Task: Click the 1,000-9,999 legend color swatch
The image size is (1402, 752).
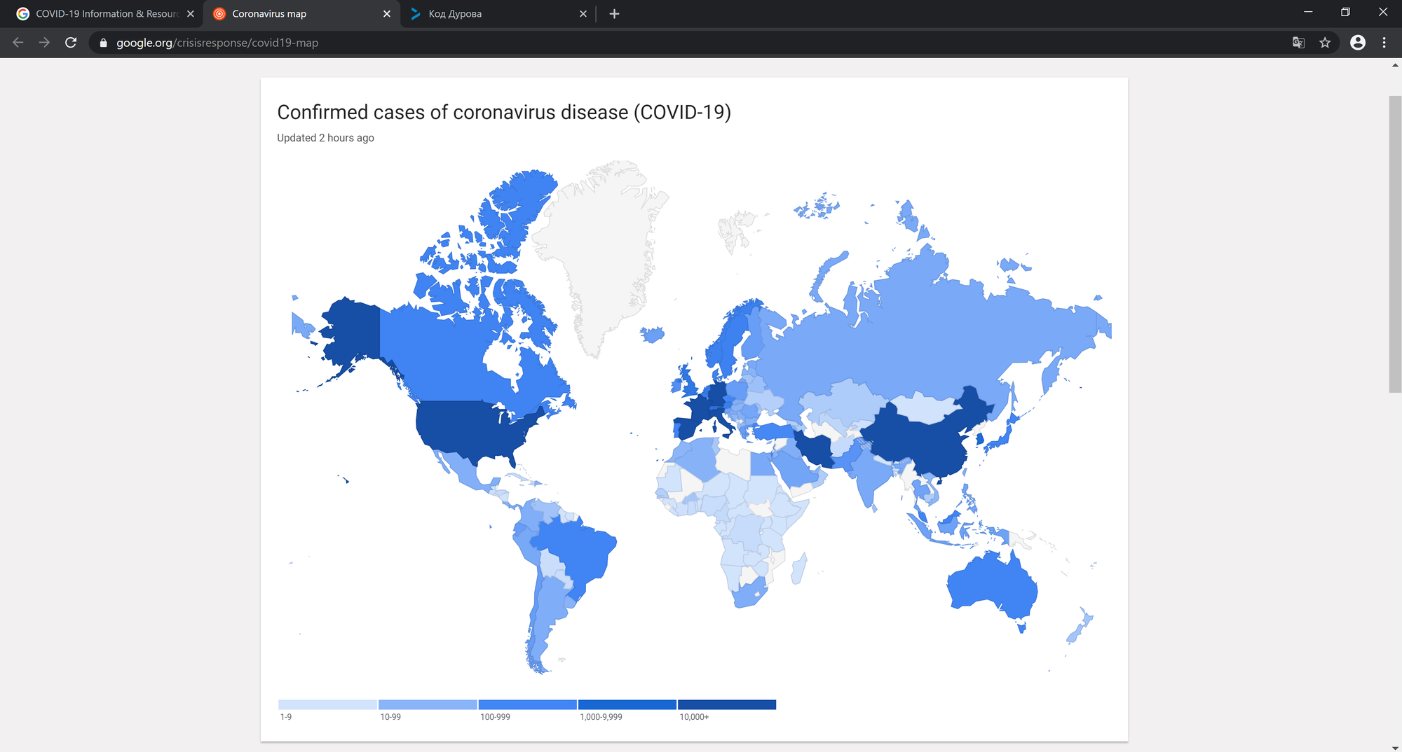Action: [627, 704]
